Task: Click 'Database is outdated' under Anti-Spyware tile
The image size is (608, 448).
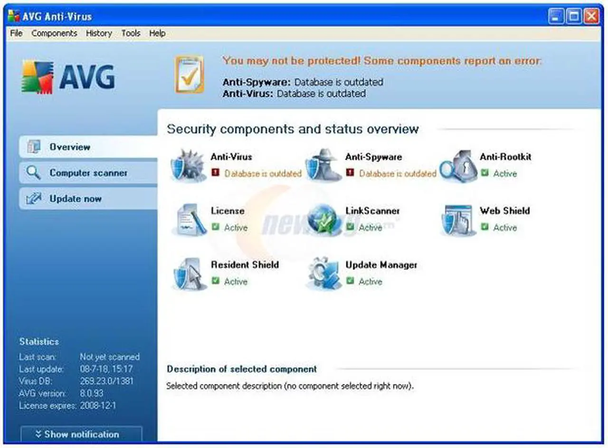Action: coord(398,173)
